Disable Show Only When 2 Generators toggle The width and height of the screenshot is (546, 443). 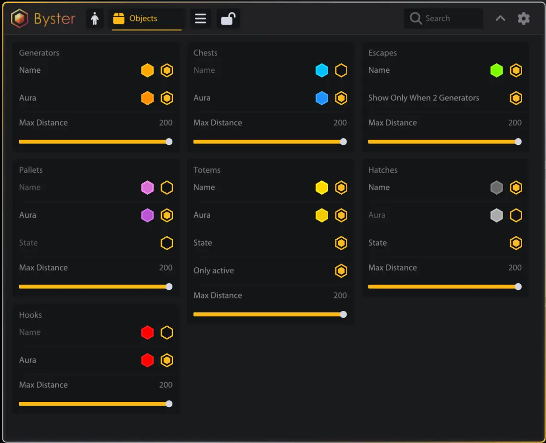click(516, 98)
